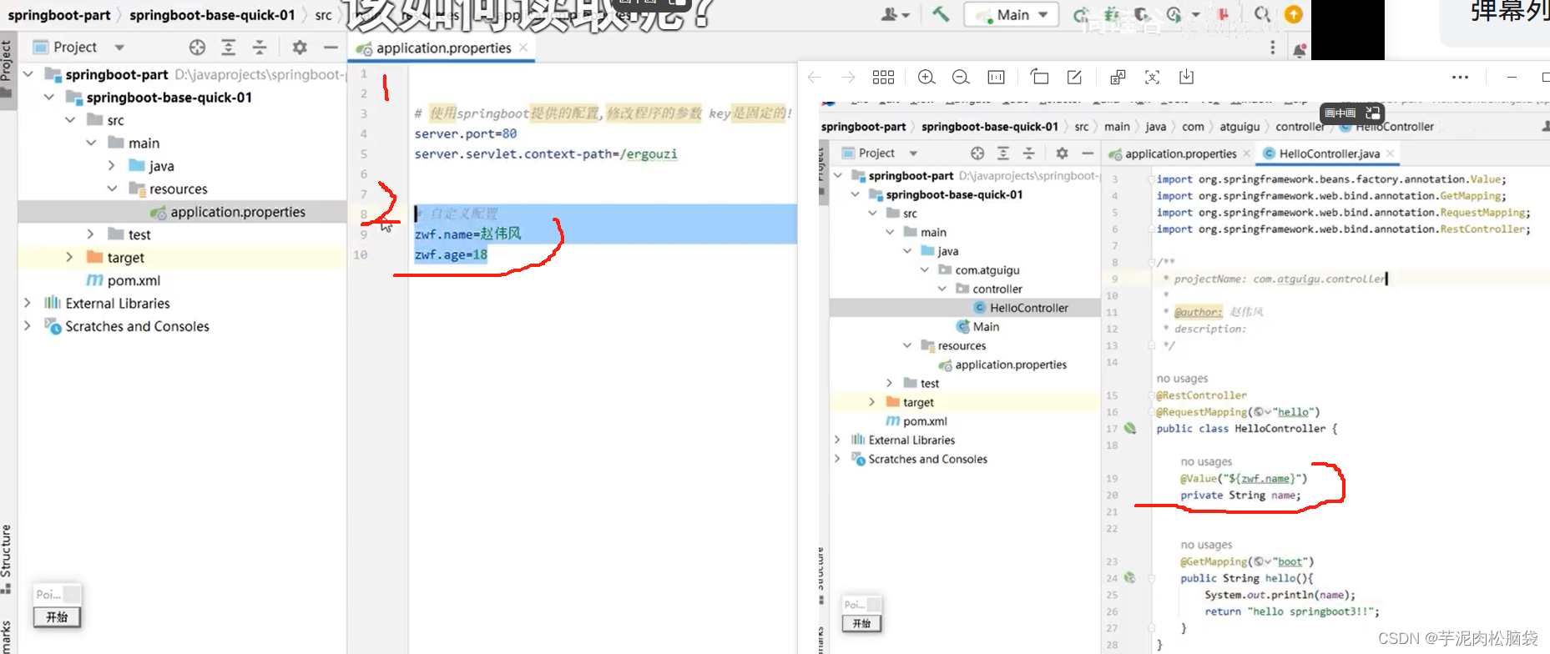
Task: Click atguigu breadcrumb in right screenshot
Action: pyautogui.click(x=1239, y=127)
